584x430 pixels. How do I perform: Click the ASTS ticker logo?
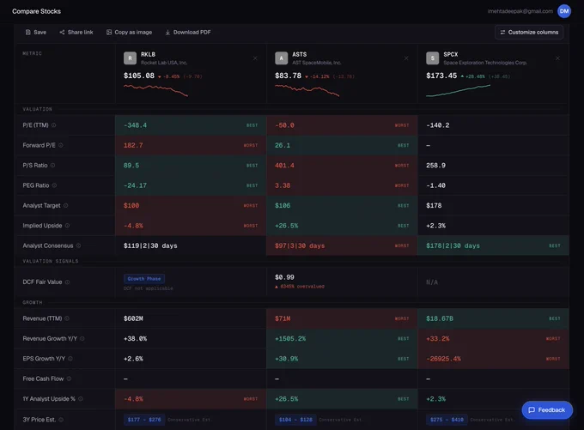(x=281, y=58)
